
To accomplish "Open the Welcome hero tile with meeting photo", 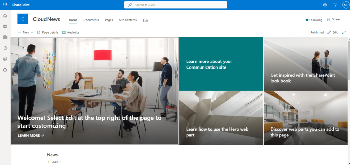I will [95, 91].
